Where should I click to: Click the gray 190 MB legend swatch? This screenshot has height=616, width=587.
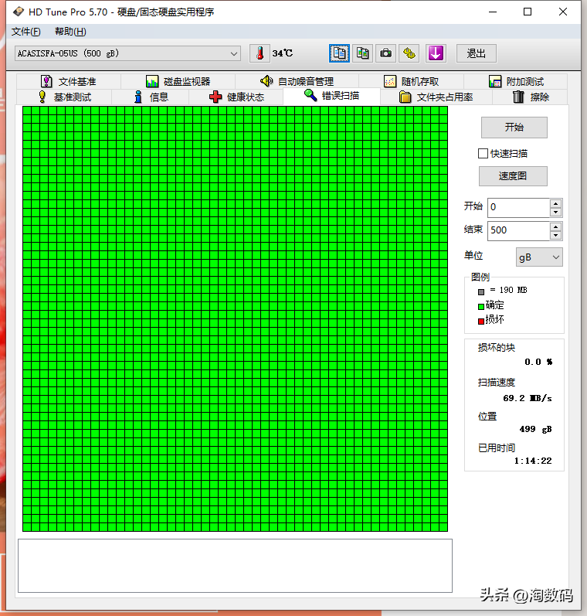pyautogui.click(x=481, y=292)
